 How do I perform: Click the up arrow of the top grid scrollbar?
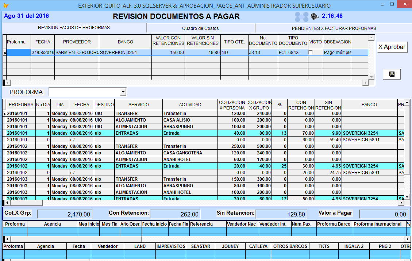point(371,38)
